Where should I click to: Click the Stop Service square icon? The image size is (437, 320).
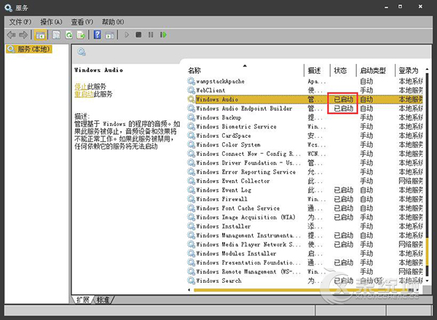[138, 35]
